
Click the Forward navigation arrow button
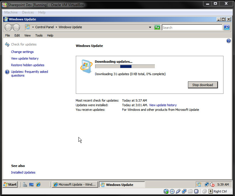16,28
